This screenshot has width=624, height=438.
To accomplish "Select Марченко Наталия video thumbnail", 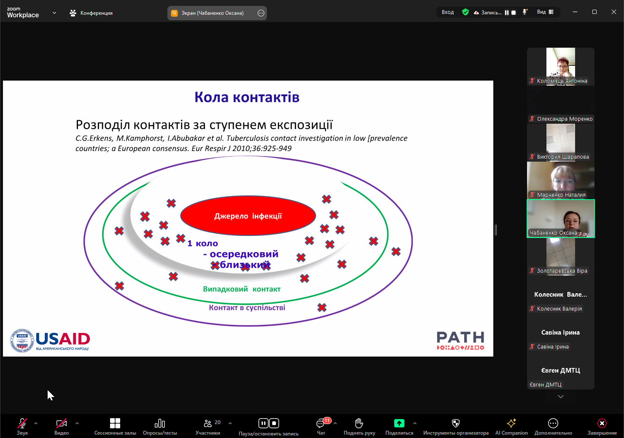I will pos(560,180).
